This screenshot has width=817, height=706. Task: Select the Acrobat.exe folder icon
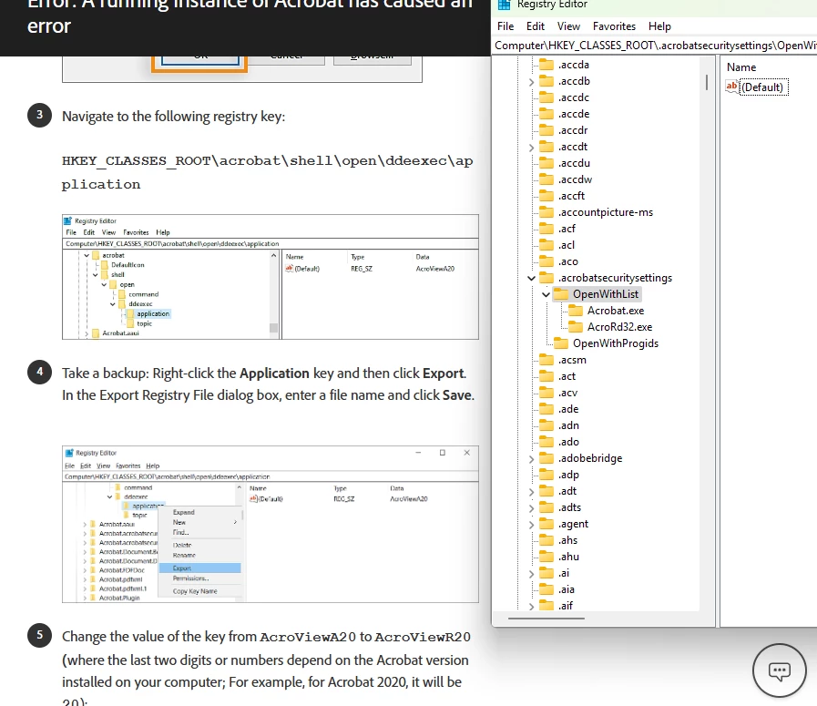[576, 311]
